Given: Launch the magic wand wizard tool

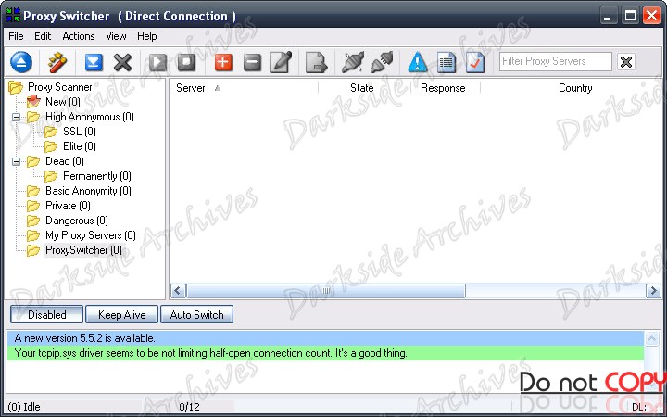Looking at the screenshot, I should [x=57, y=62].
